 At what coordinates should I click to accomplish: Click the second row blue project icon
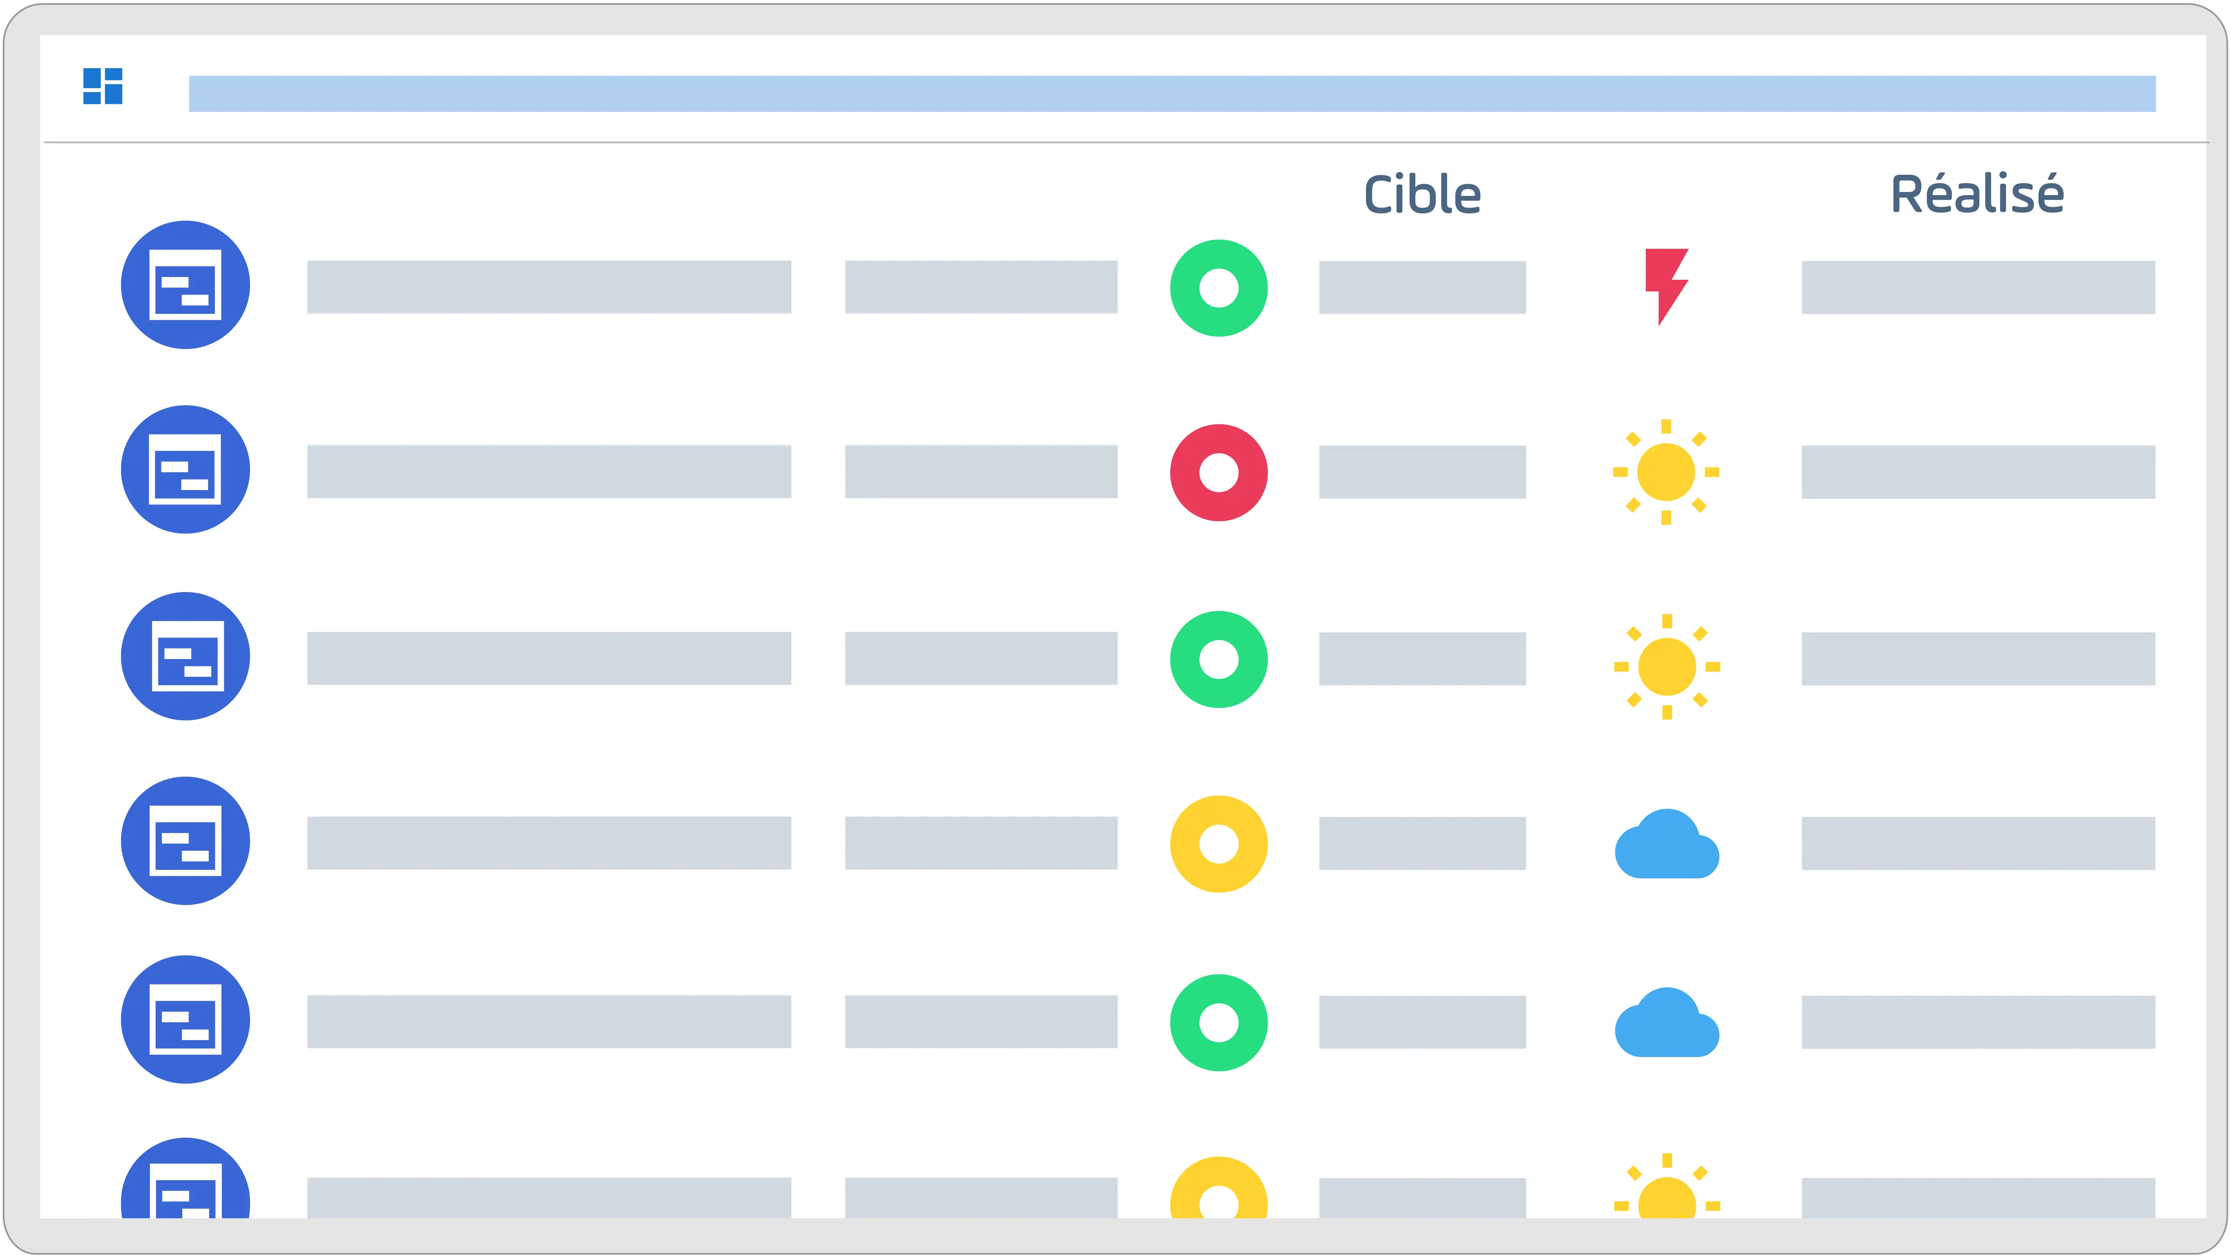(x=185, y=469)
